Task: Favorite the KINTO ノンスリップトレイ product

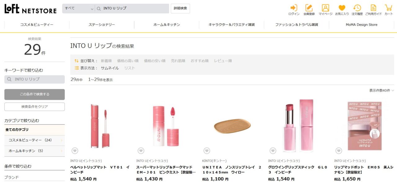Action: tap(207, 151)
